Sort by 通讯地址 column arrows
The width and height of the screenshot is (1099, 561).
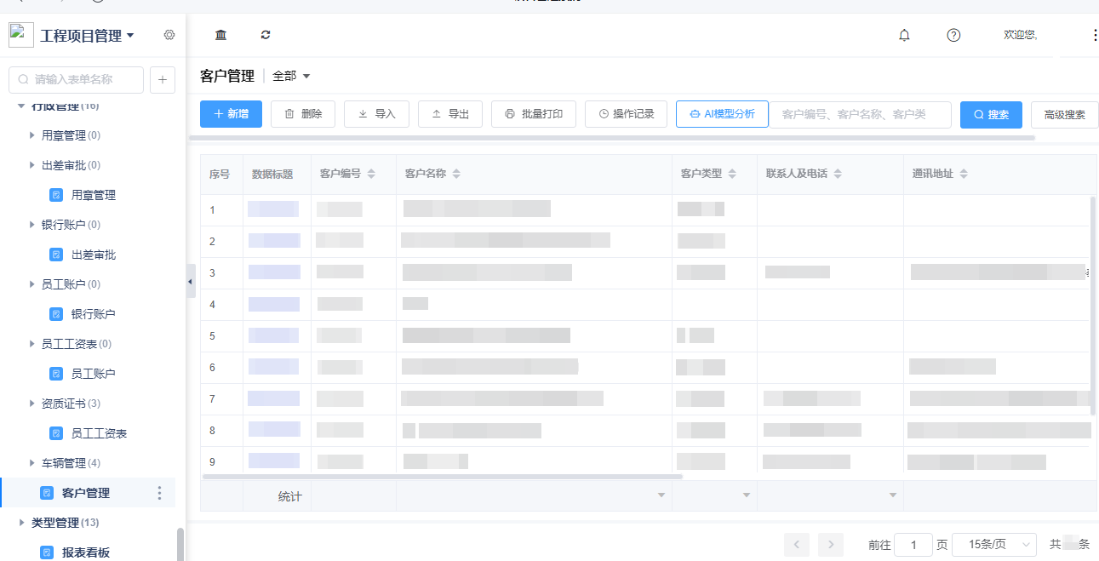pos(964,174)
